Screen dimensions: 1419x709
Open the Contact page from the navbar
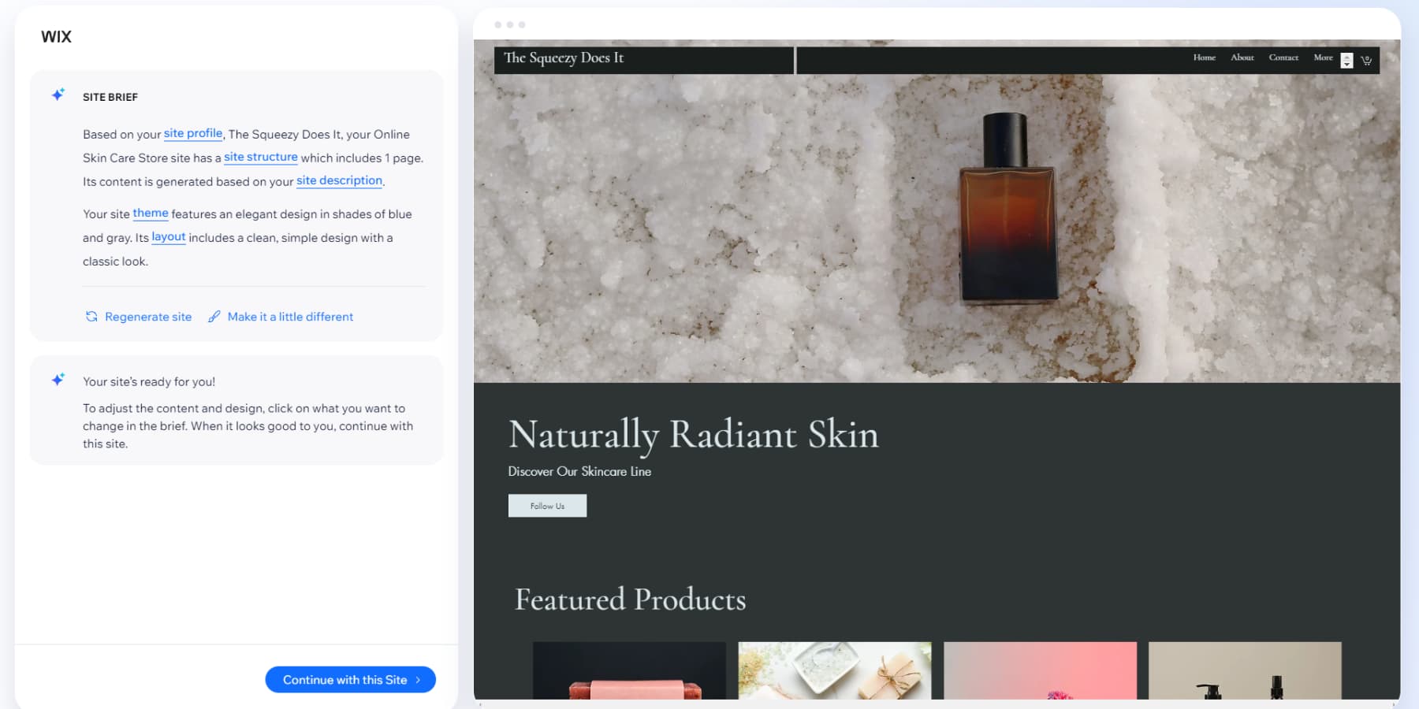pos(1283,58)
